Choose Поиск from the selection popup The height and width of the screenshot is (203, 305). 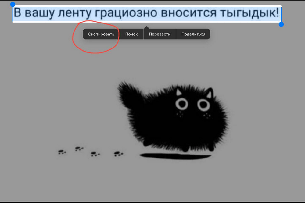pyautogui.click(x=131, y=34)
